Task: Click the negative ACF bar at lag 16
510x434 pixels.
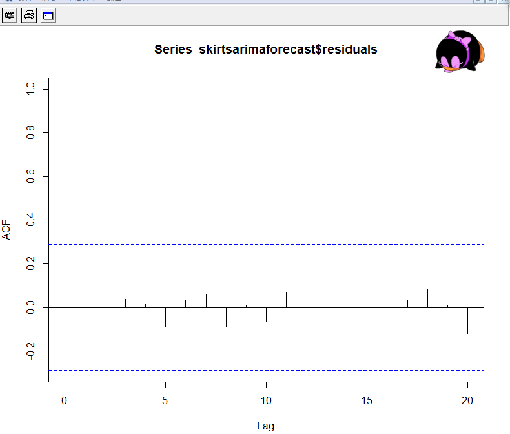Action: click(x=387, y=326)
